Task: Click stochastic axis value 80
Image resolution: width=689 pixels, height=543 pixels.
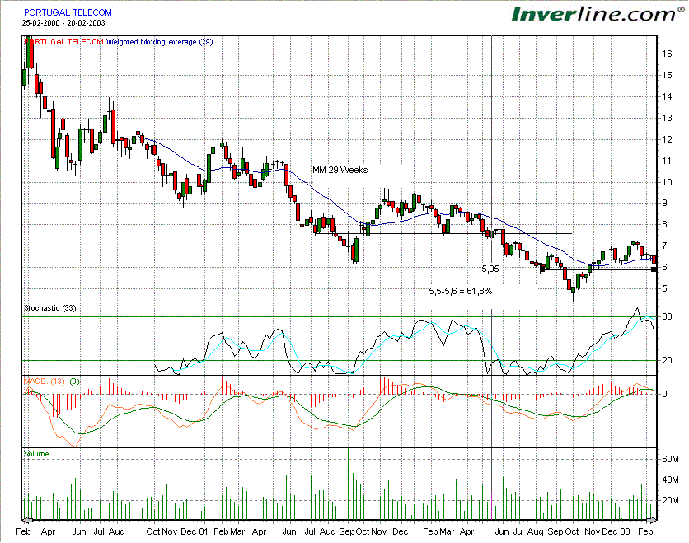Action: click(x=667, y=316)
